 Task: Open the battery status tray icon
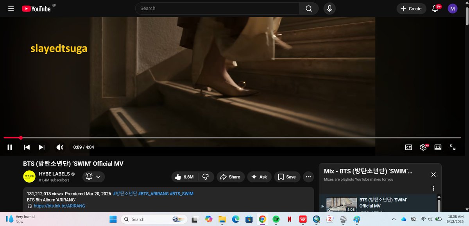point(439,219)
